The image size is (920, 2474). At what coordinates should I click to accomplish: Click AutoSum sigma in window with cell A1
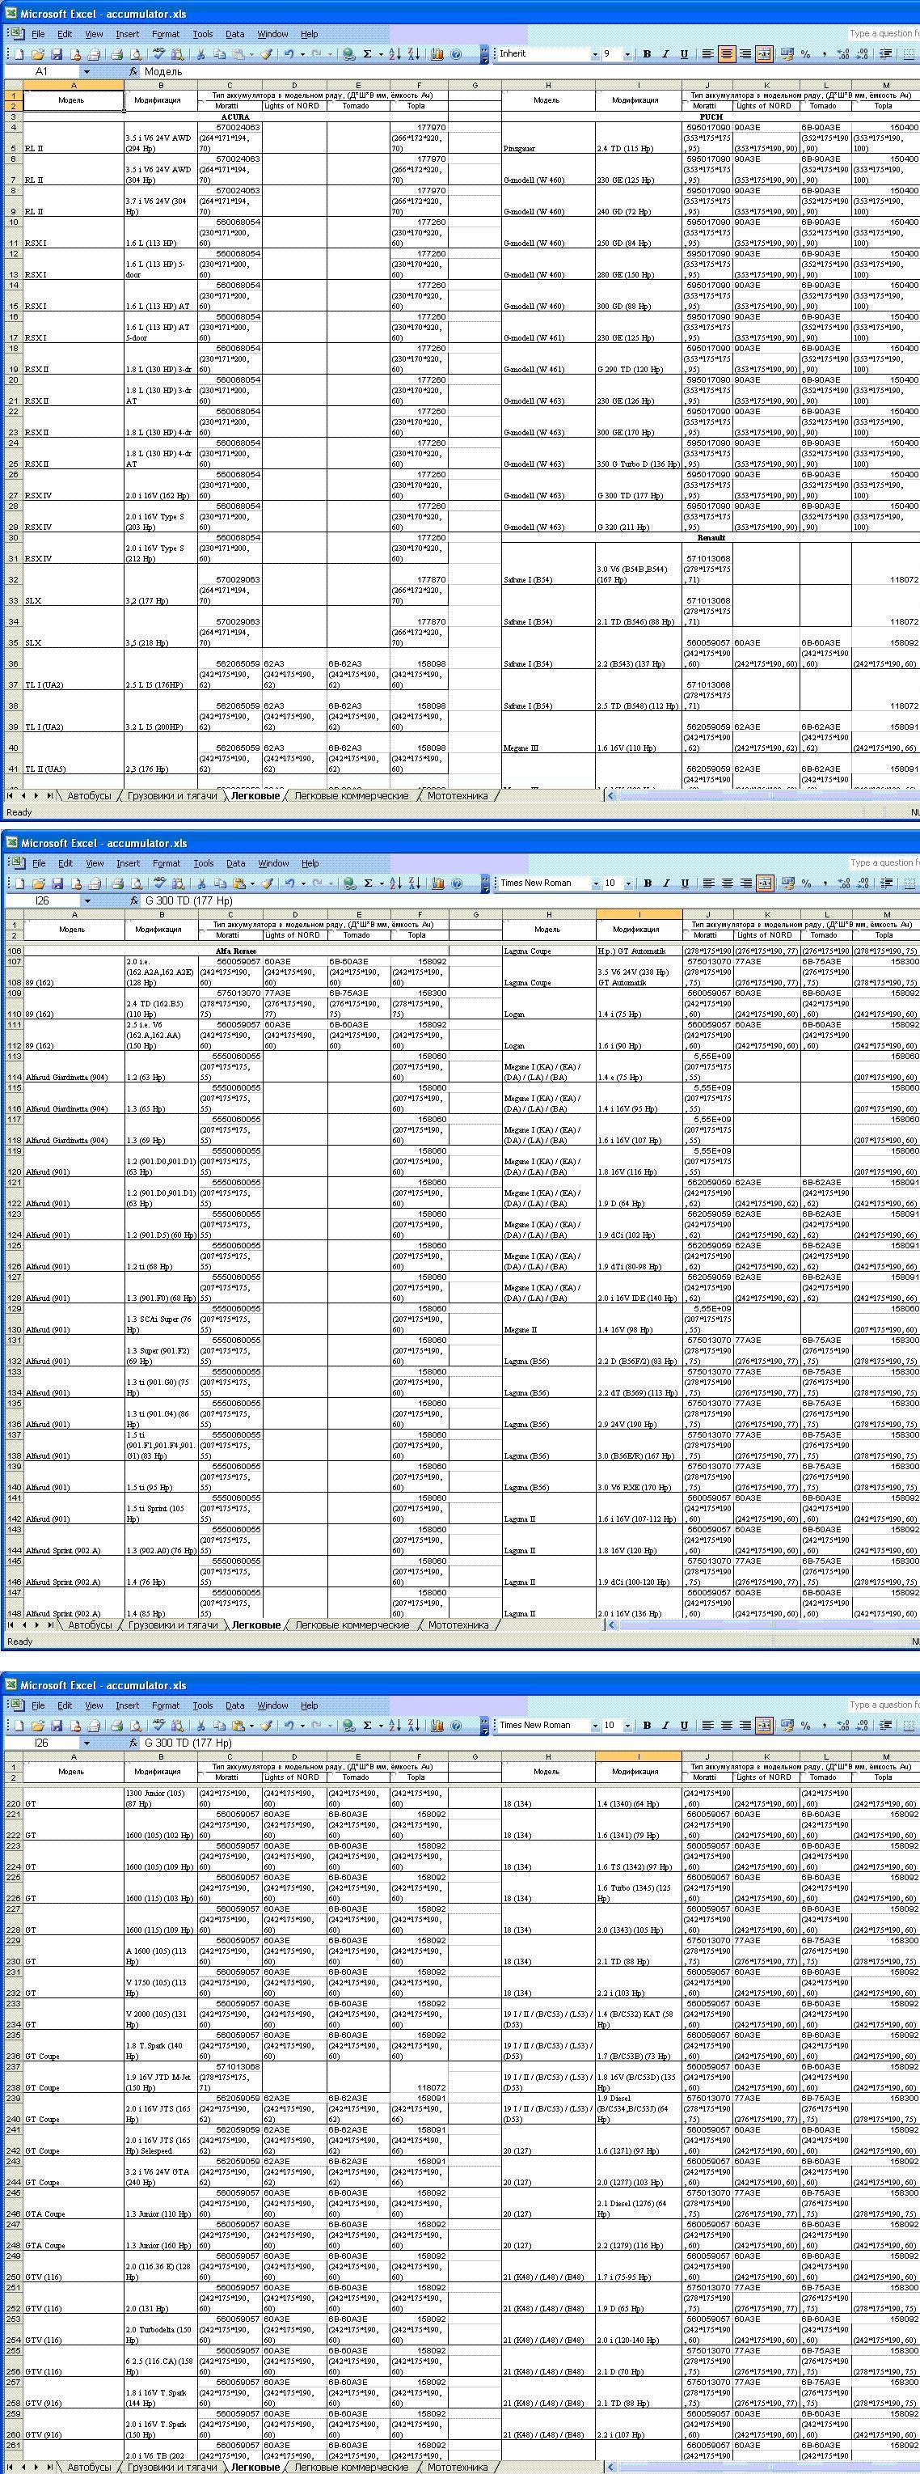(367, 53)
